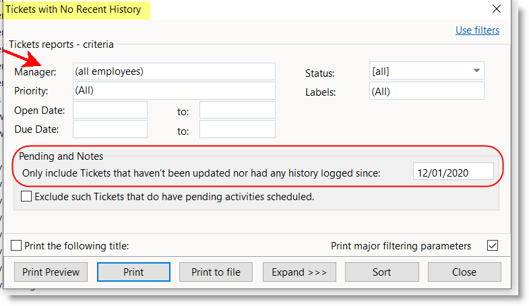Image resolution: width=529 pixels, height=306 pixels.
Task: Close the dialog with the X icon
Action: (497, 9)
